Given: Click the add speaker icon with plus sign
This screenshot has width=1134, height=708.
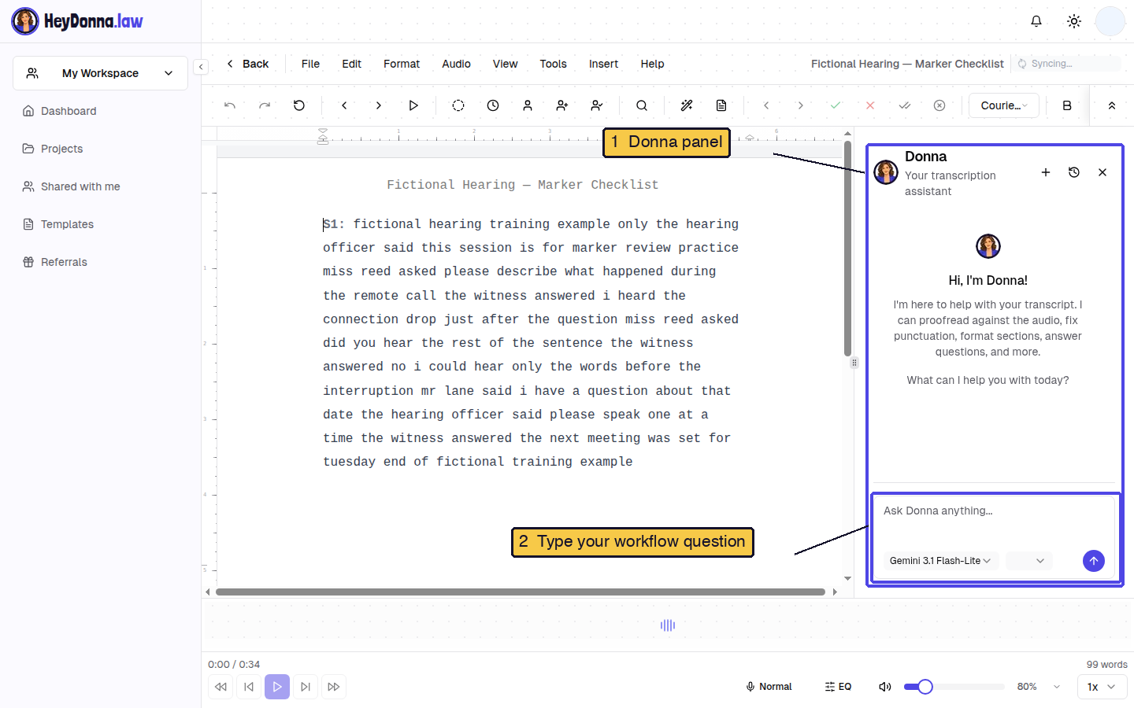Looking at the screenshot, I should click(x=562, y=105).
